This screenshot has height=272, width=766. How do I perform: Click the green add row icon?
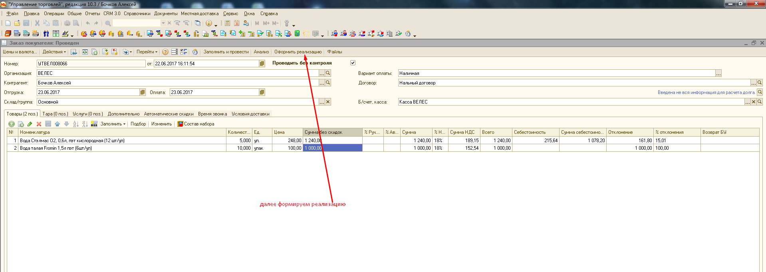12,124
